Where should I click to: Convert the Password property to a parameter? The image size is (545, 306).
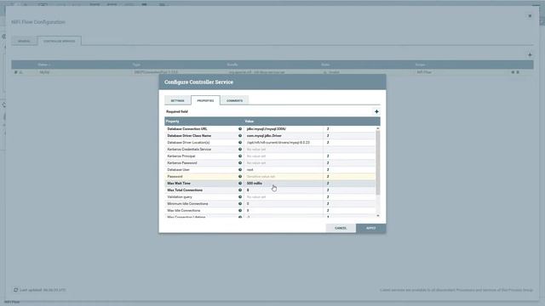click(328, 177)
